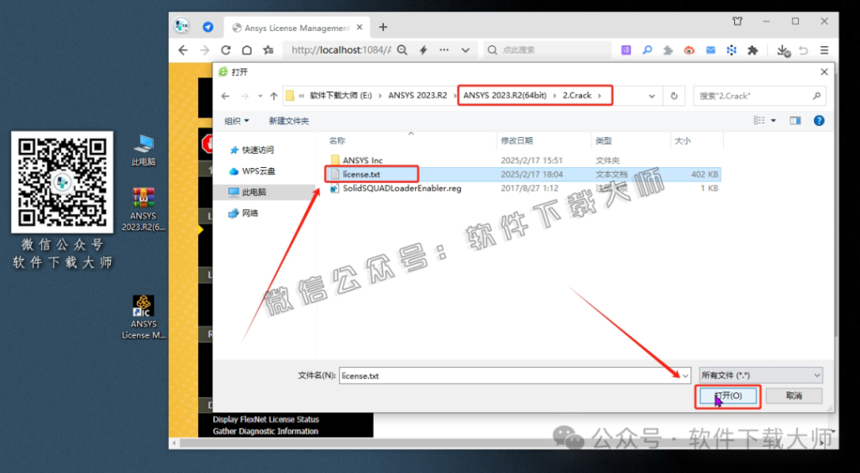Open the 组织 menu
Image resolution: width=860 pixels, height=473 pixels.
point(236,121)
